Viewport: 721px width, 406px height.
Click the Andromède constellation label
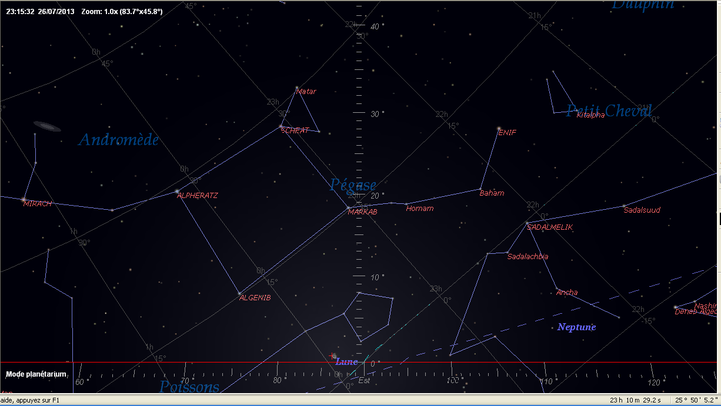(x=118, y=140)
